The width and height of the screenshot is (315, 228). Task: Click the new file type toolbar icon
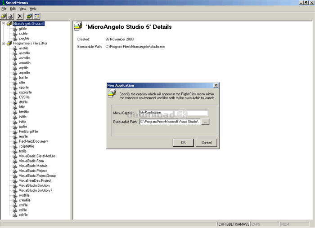pos(10,16)
